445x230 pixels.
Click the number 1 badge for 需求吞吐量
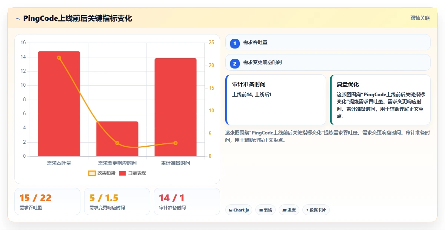coord(235,43)
